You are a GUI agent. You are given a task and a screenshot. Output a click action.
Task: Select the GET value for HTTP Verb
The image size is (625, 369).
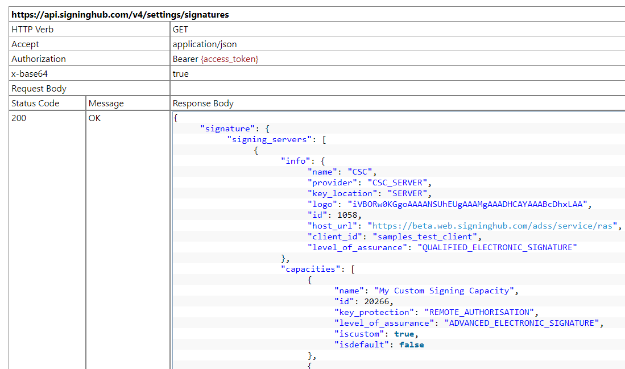tap(180, 30)
